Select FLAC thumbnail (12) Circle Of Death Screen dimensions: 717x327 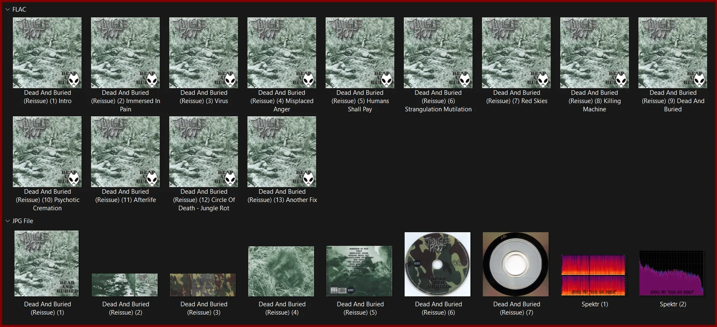[204, 151]
